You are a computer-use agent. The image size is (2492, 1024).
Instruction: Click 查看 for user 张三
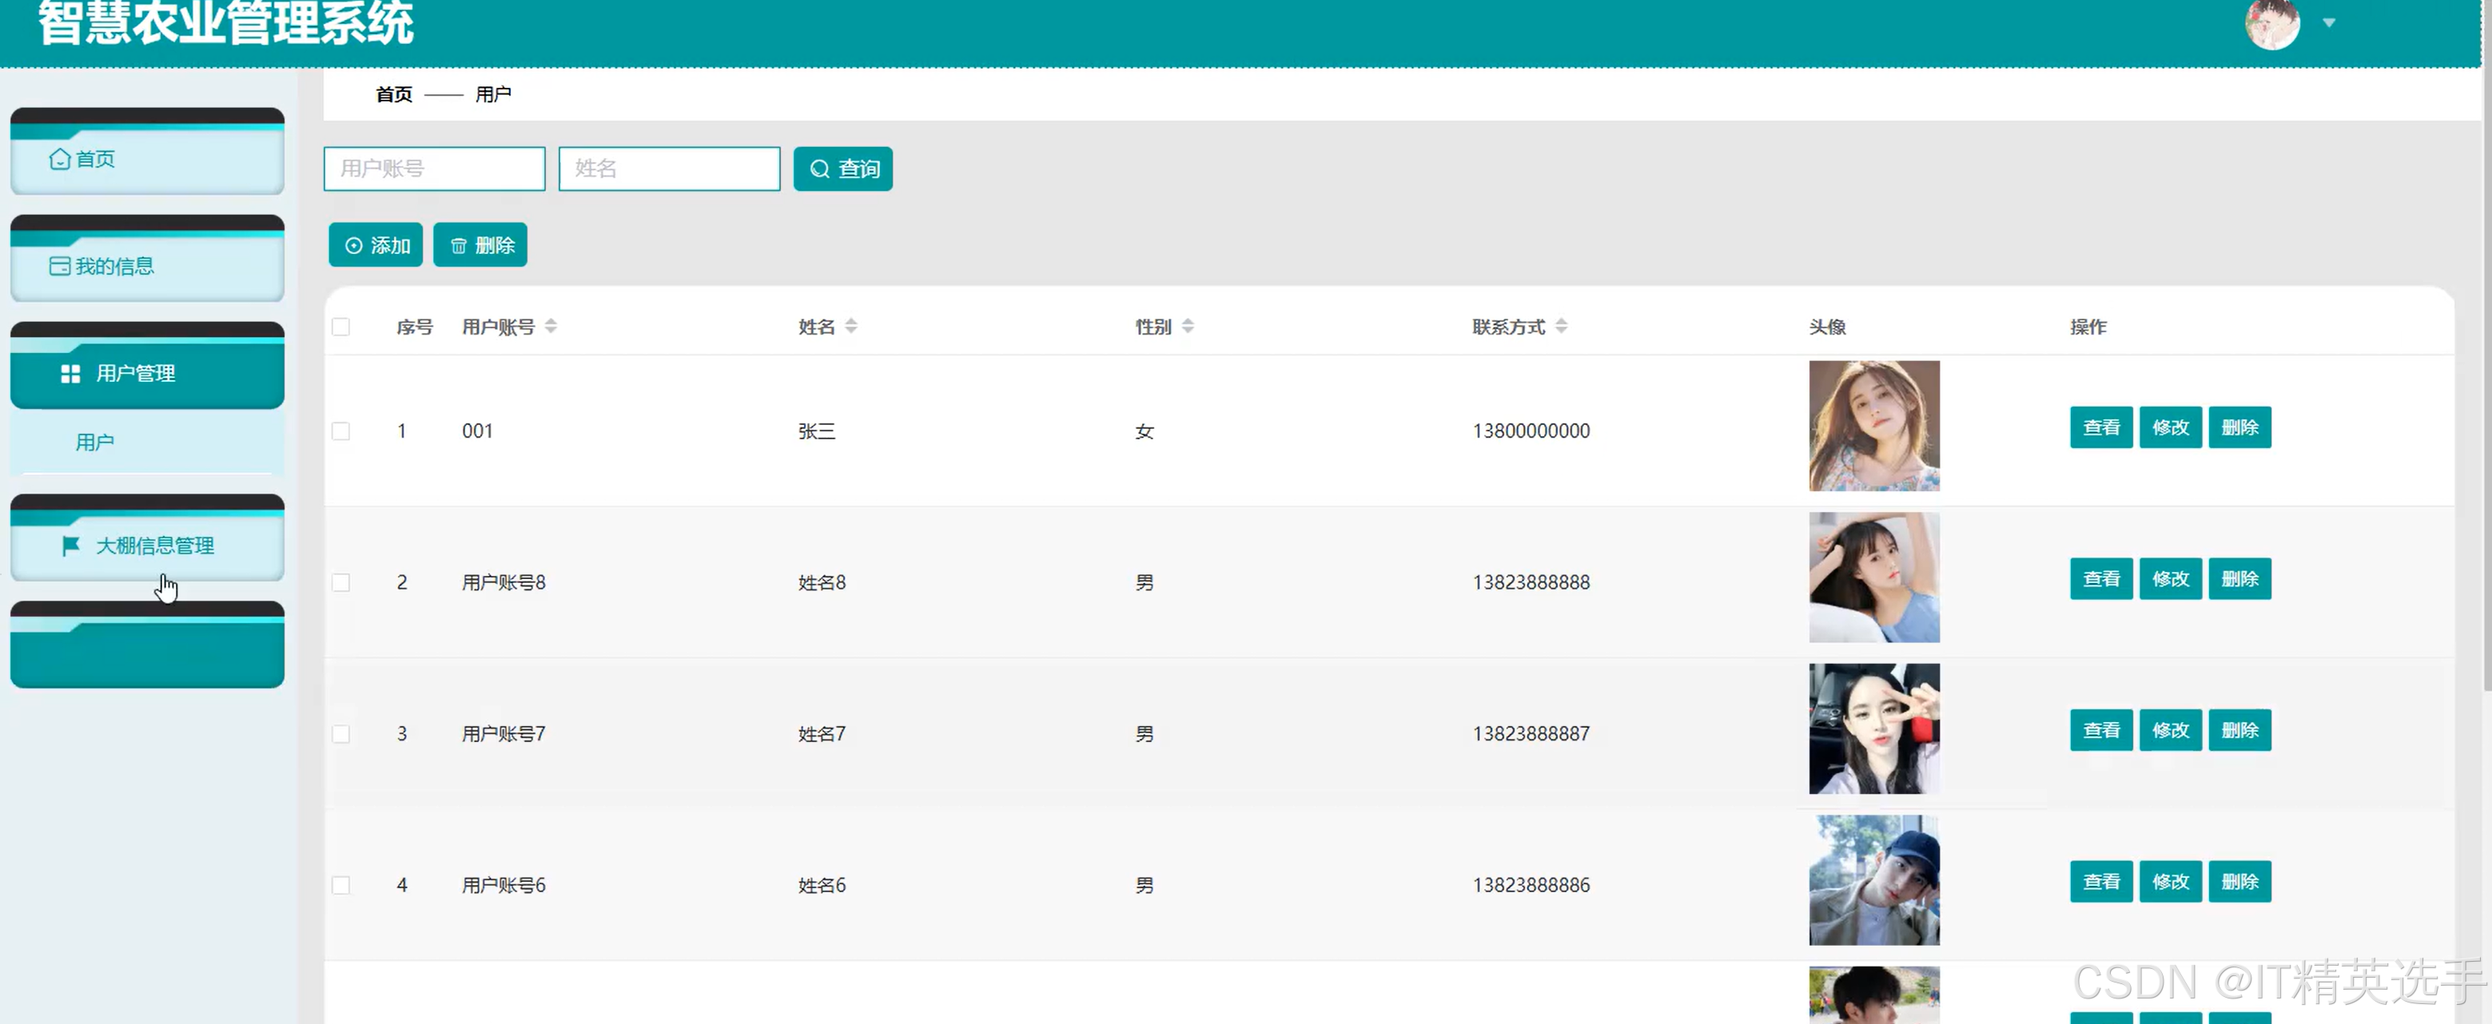(2101, 428)
